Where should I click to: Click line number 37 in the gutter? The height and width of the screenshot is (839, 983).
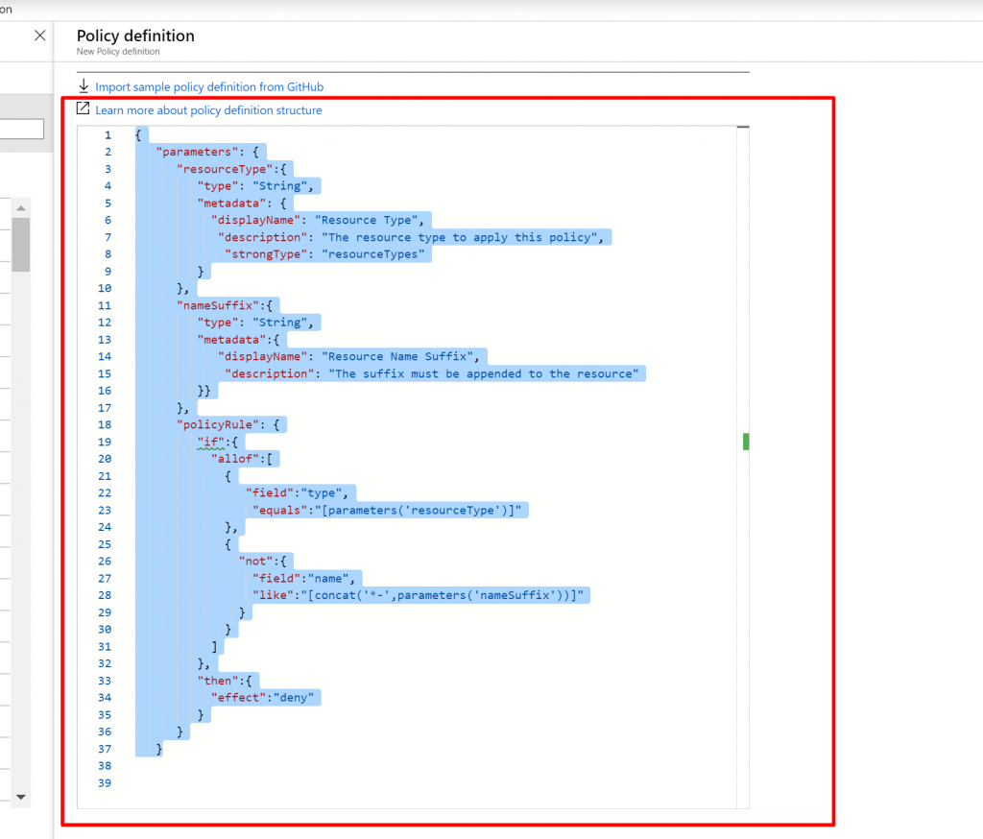[105, 749]
